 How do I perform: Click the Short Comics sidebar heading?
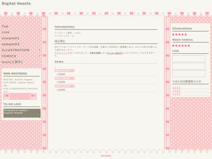183,40
